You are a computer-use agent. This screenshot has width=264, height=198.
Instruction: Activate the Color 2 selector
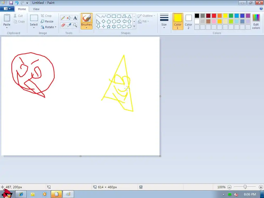point(188,21)
